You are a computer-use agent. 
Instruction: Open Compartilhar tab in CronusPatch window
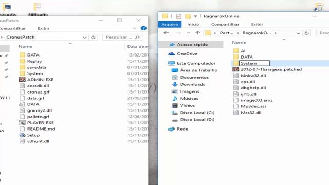[12, 28]
